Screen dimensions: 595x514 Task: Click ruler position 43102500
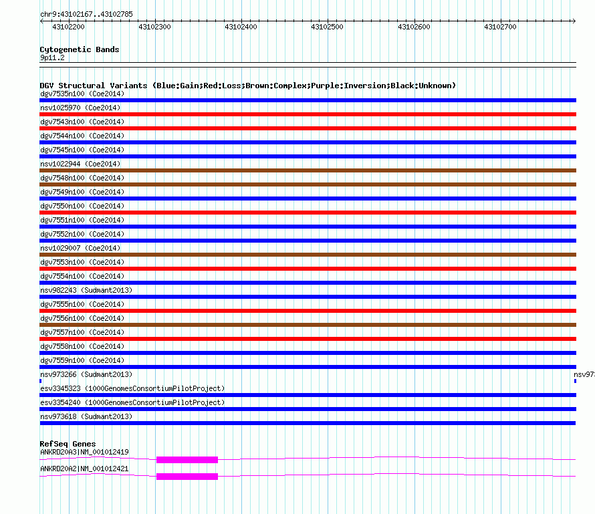tap(327, 27)
